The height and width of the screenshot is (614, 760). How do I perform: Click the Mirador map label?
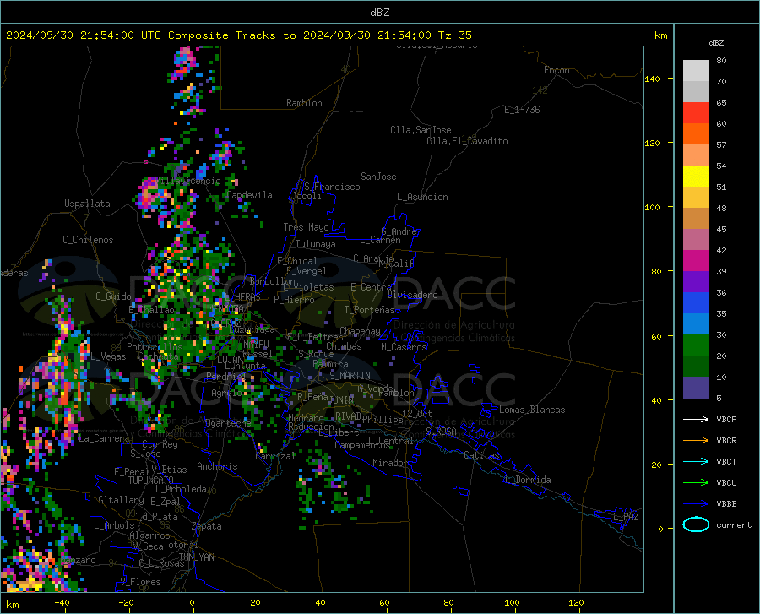click(390, 463)
